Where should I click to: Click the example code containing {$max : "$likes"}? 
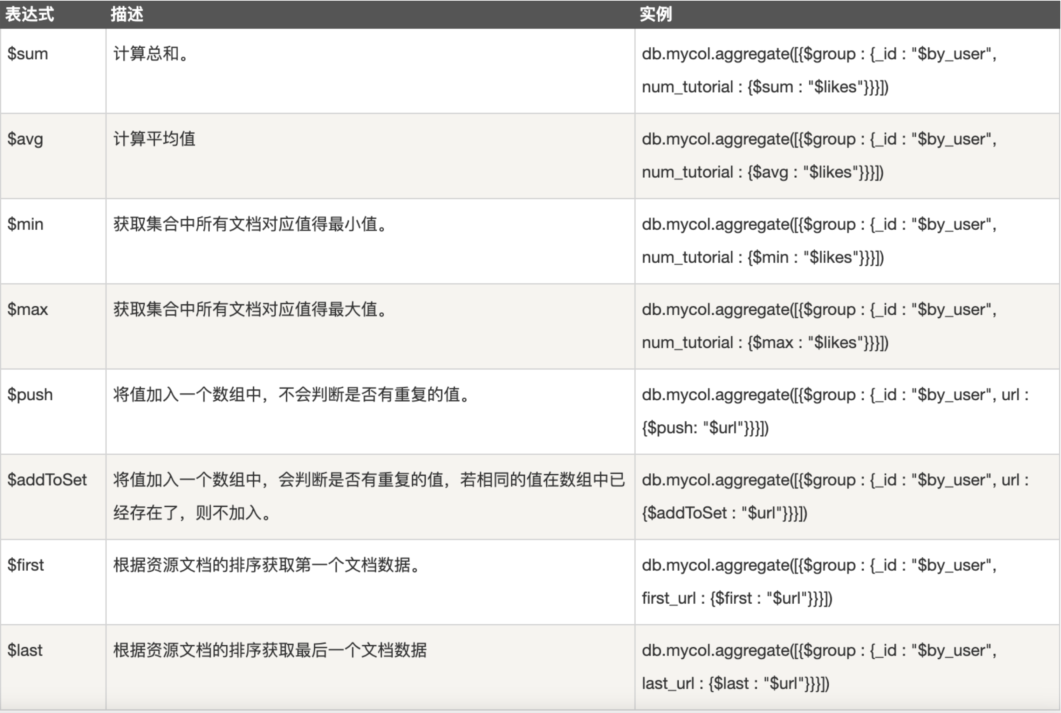819,326
